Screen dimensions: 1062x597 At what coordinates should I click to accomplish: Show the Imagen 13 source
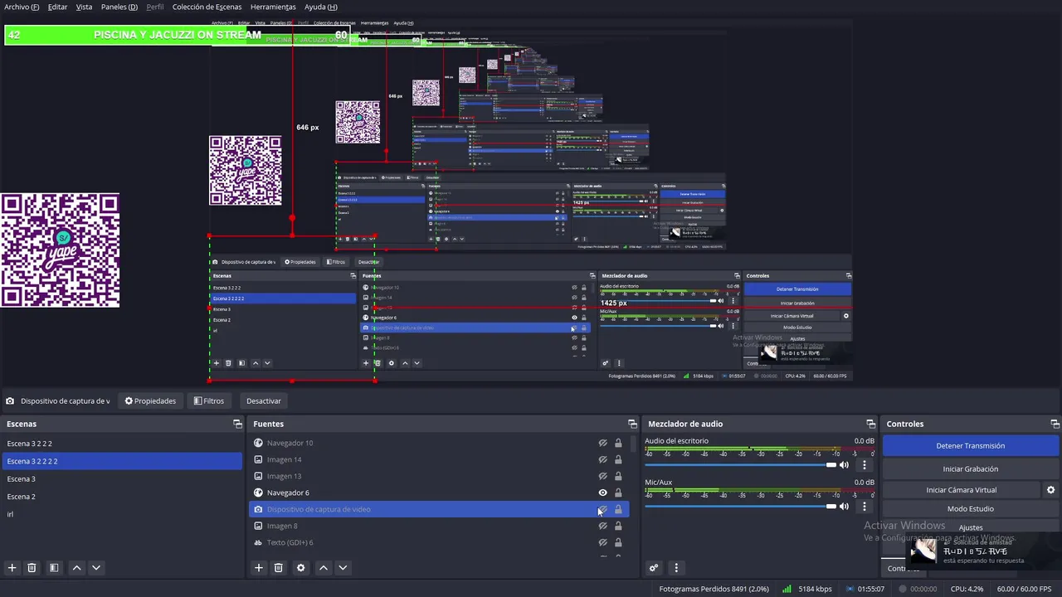603,476
